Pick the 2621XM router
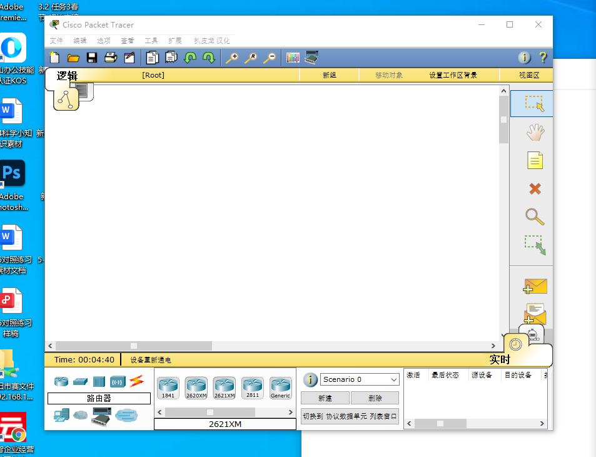This screenshot has height=457, width=596. [x=225, y=388]
